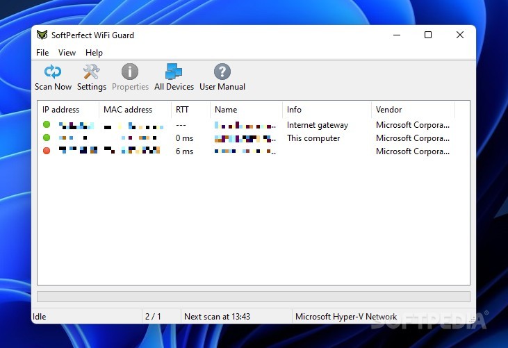Open the File menu
This screenshot has width=508, height=348.
pyautogui.click(x=42, y=52)
